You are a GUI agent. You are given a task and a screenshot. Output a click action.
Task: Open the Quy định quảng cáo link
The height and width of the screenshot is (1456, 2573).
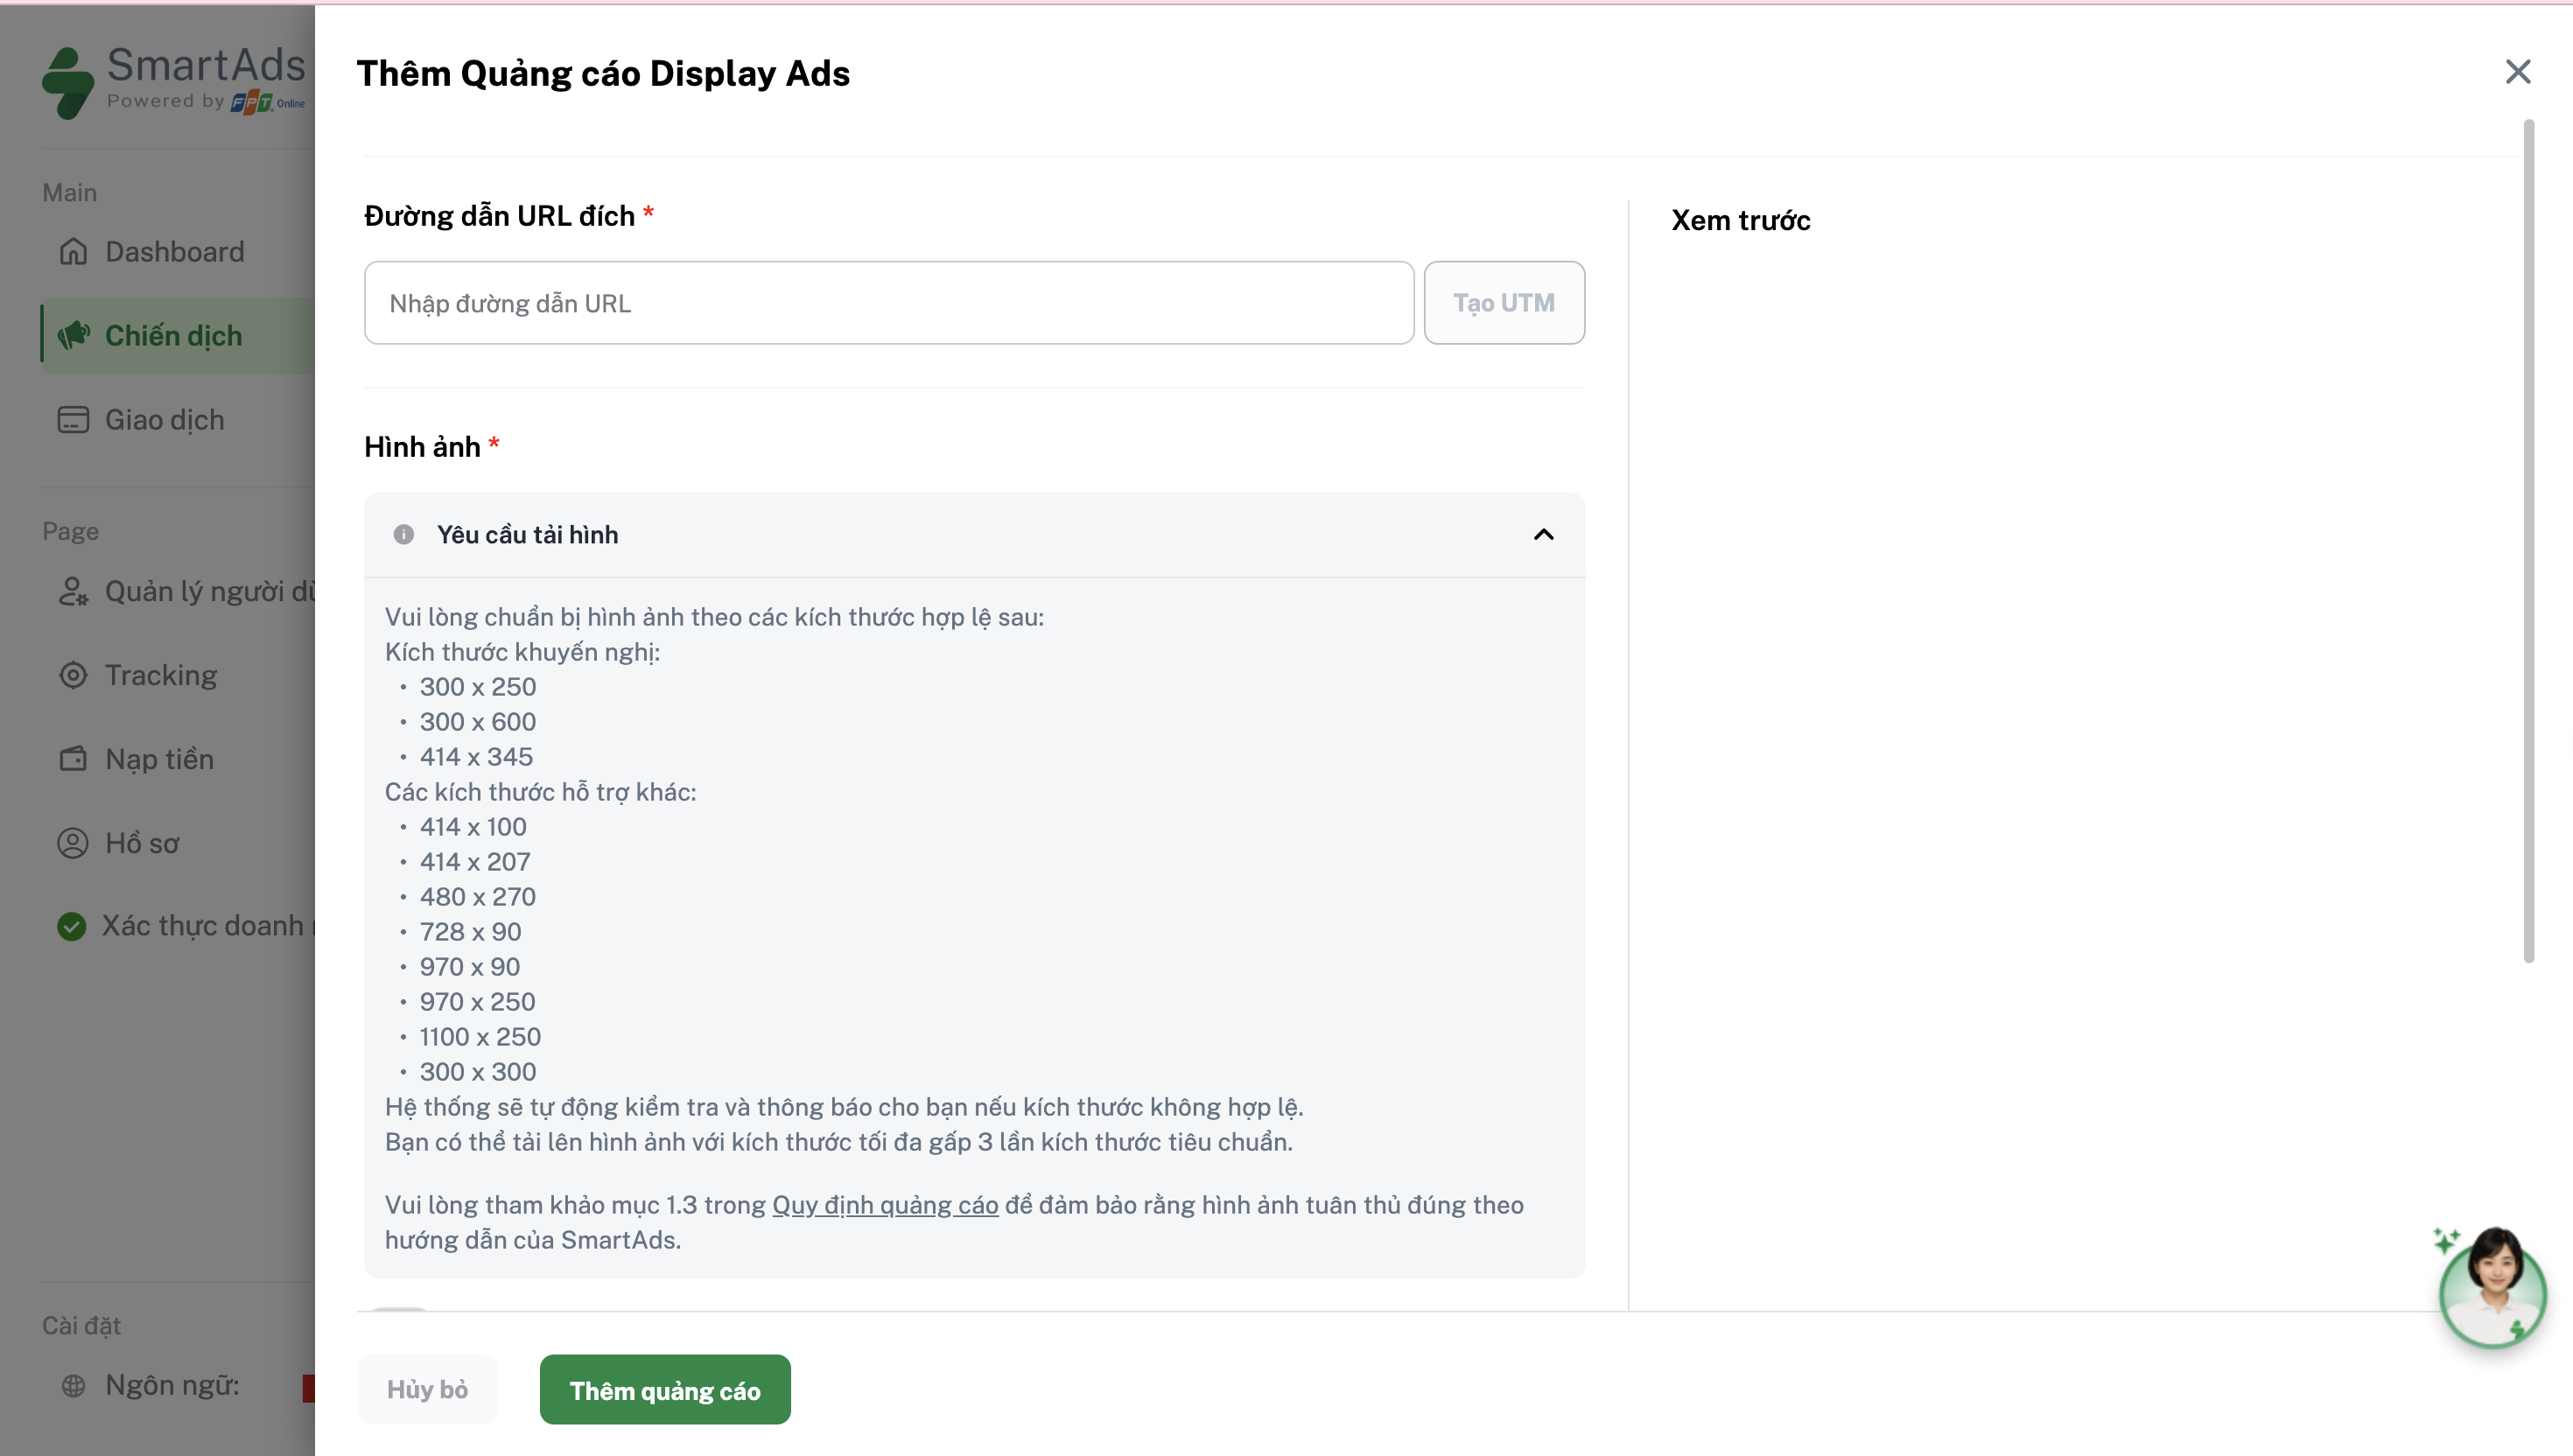pyautogui.click(x=885, y=1206)
